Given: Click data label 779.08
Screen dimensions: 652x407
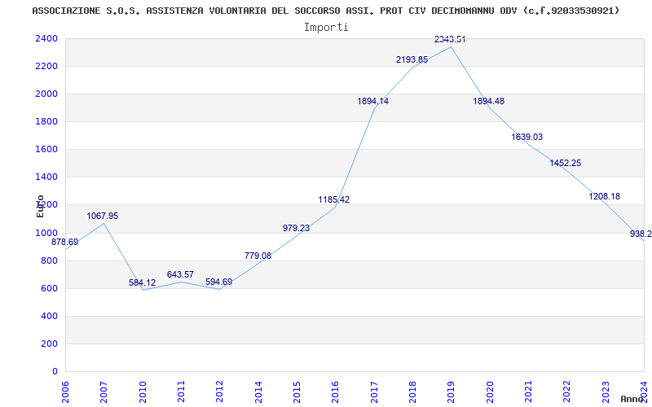Looking at the screenshot, I should (x=258, y=256).
